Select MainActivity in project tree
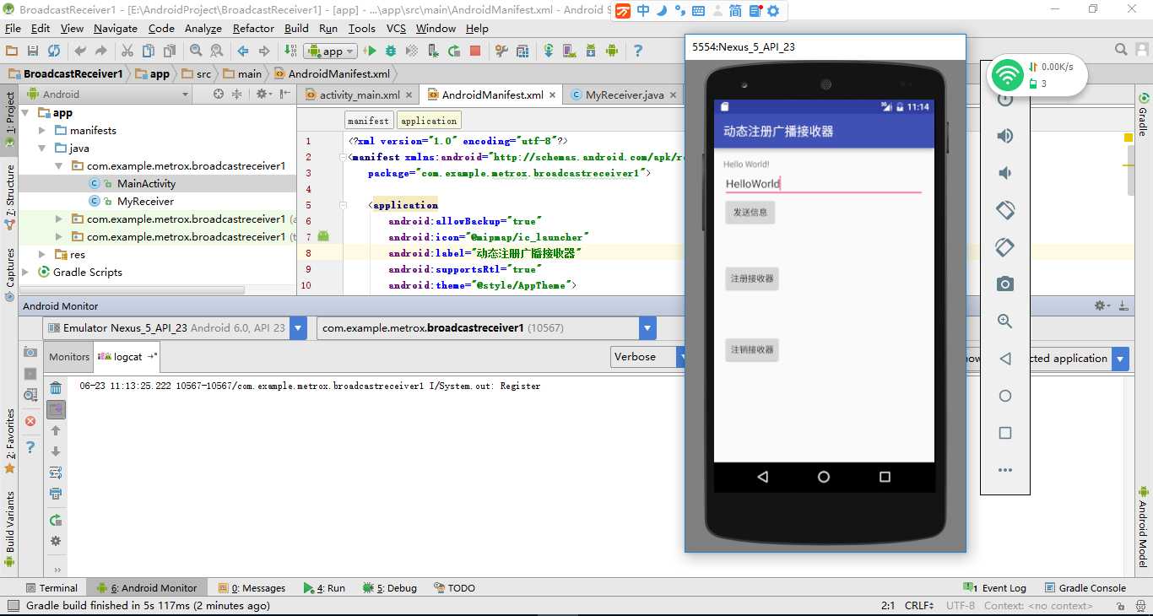 146,184
